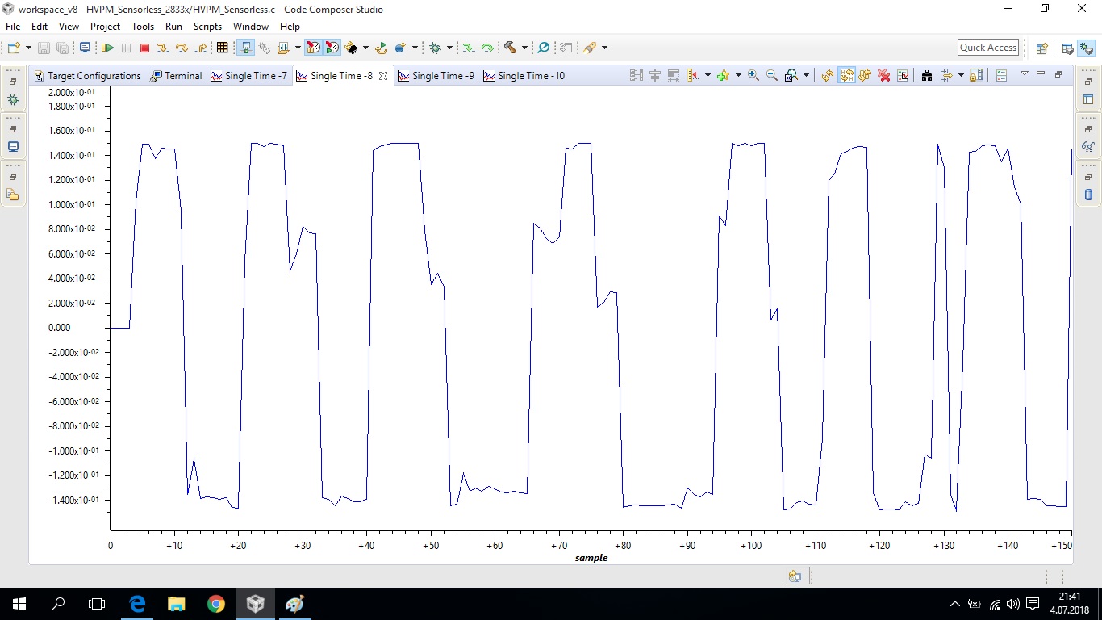The height and width of the screenshot is (620, 1102).
Task: Zoom in on the graph with magnifier plus
Action: (x=753, y=76)
